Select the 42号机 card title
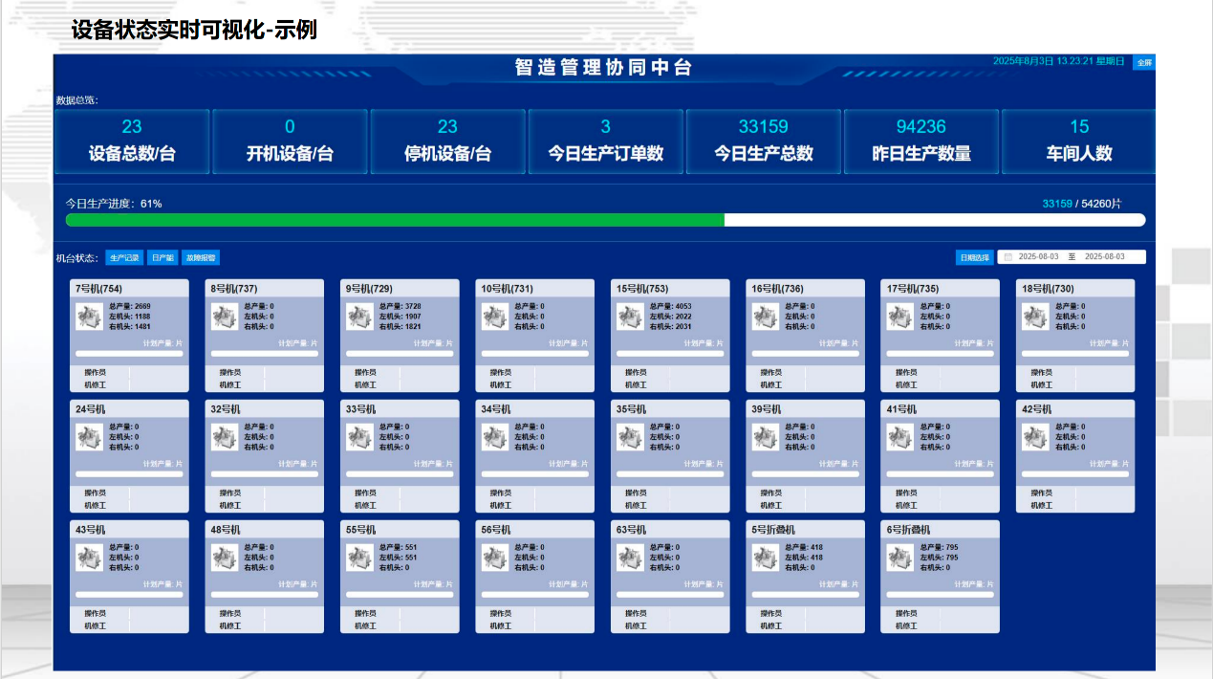This screenshot has height=679, width=1213. point(1036,409)
